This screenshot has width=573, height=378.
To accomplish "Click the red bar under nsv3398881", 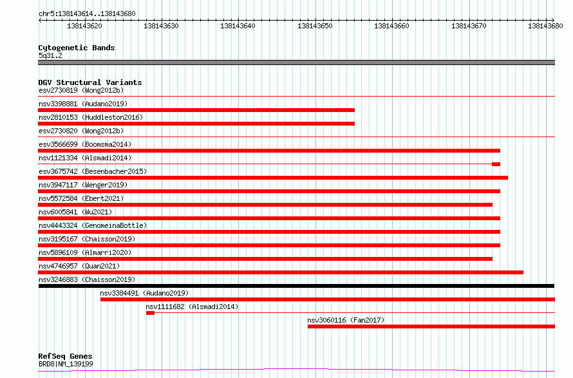I will (x=196, y=110).
